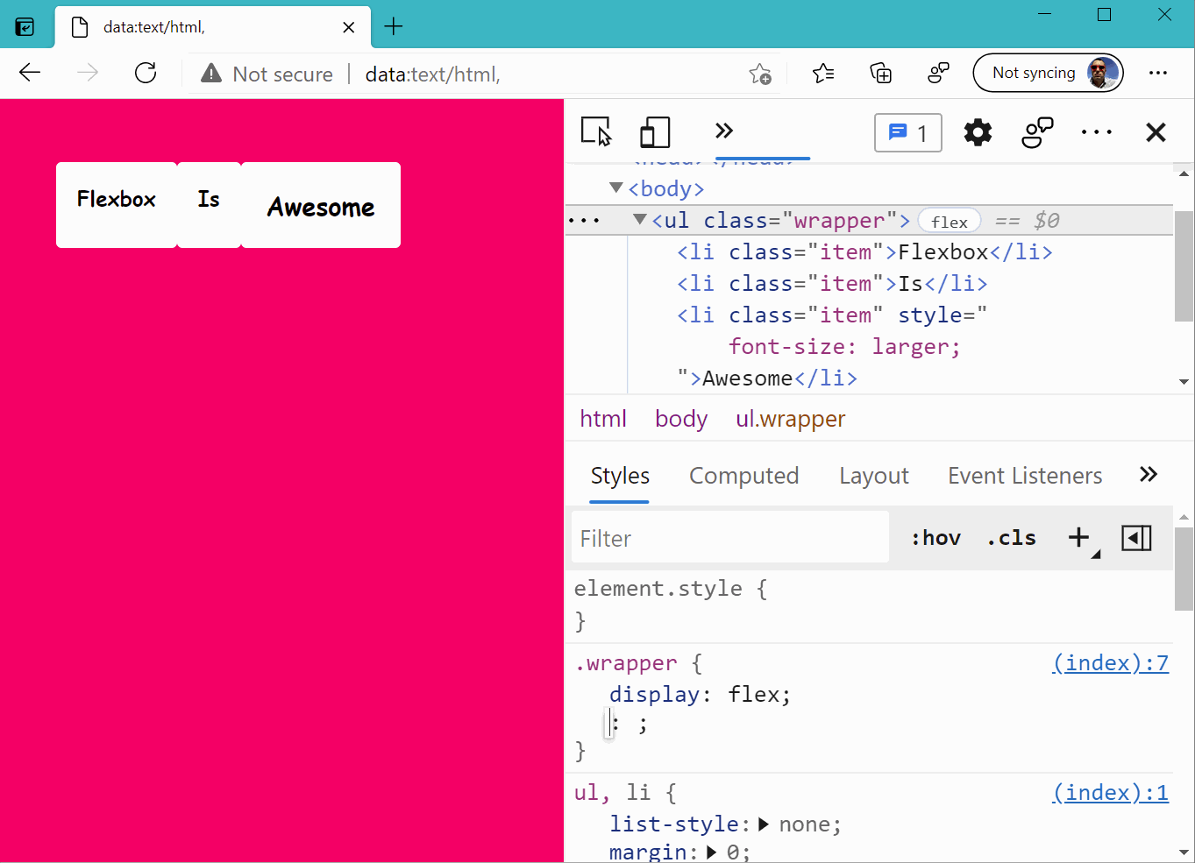This screenshot has height=863, width=1195.
Task: Toggle element state with :hov
Action: [x=935, y=538]
